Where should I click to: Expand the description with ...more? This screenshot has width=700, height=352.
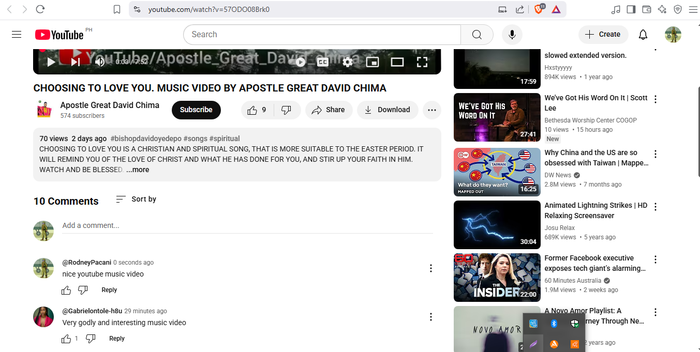(138, 170)
